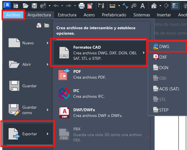This screenshot has width=187, height=150.
Task: Click the Revit 'R' application logo
Action: point(7,5)
